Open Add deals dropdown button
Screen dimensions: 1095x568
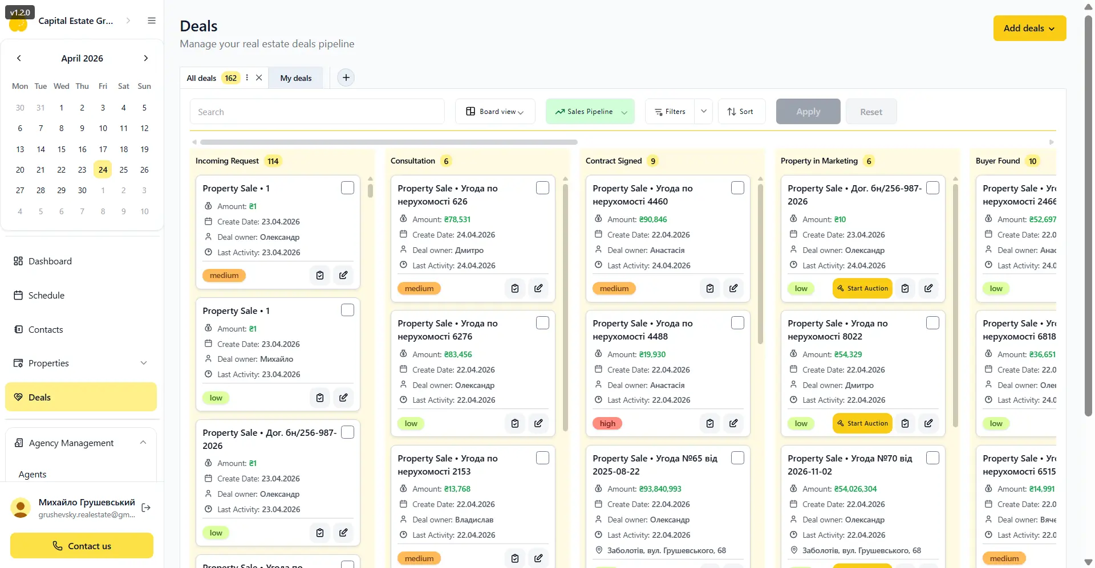pos(1029,28)
